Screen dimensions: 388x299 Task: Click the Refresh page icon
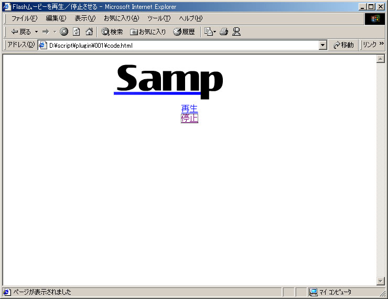(77, 31)
